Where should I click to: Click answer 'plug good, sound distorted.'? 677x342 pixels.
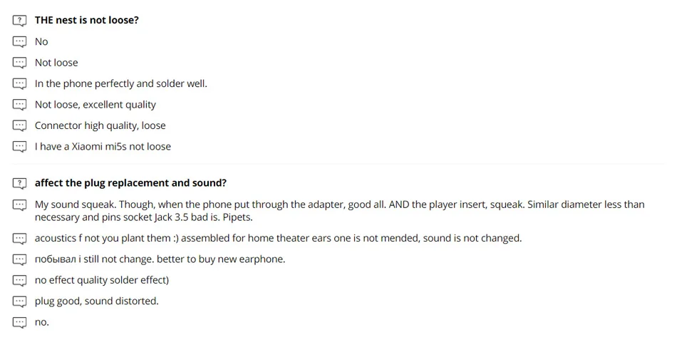96,301
